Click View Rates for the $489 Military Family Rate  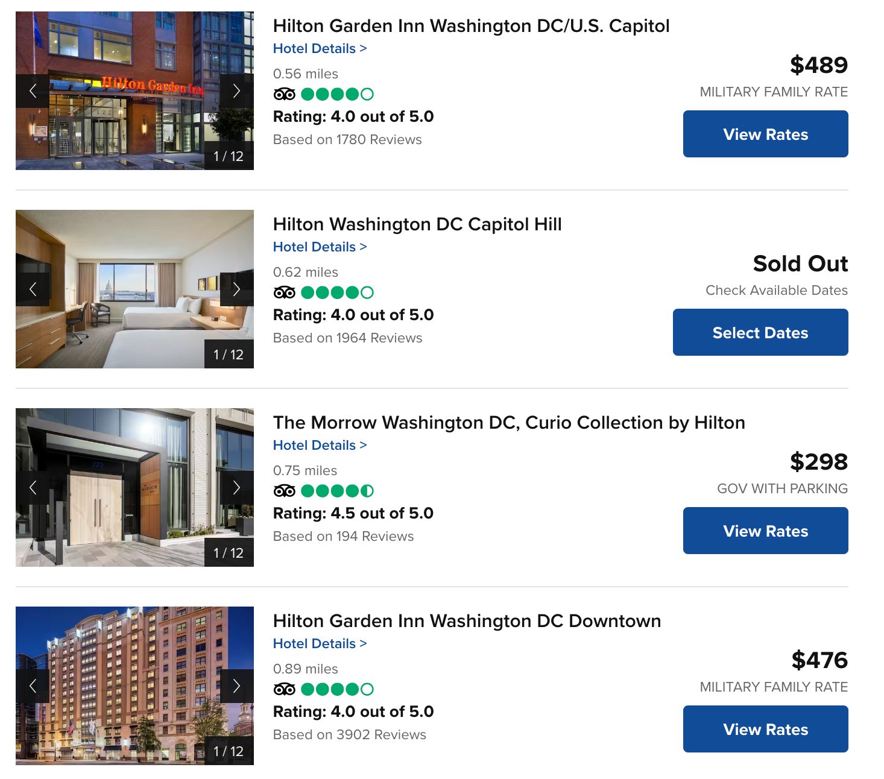(x=765, y=134)
